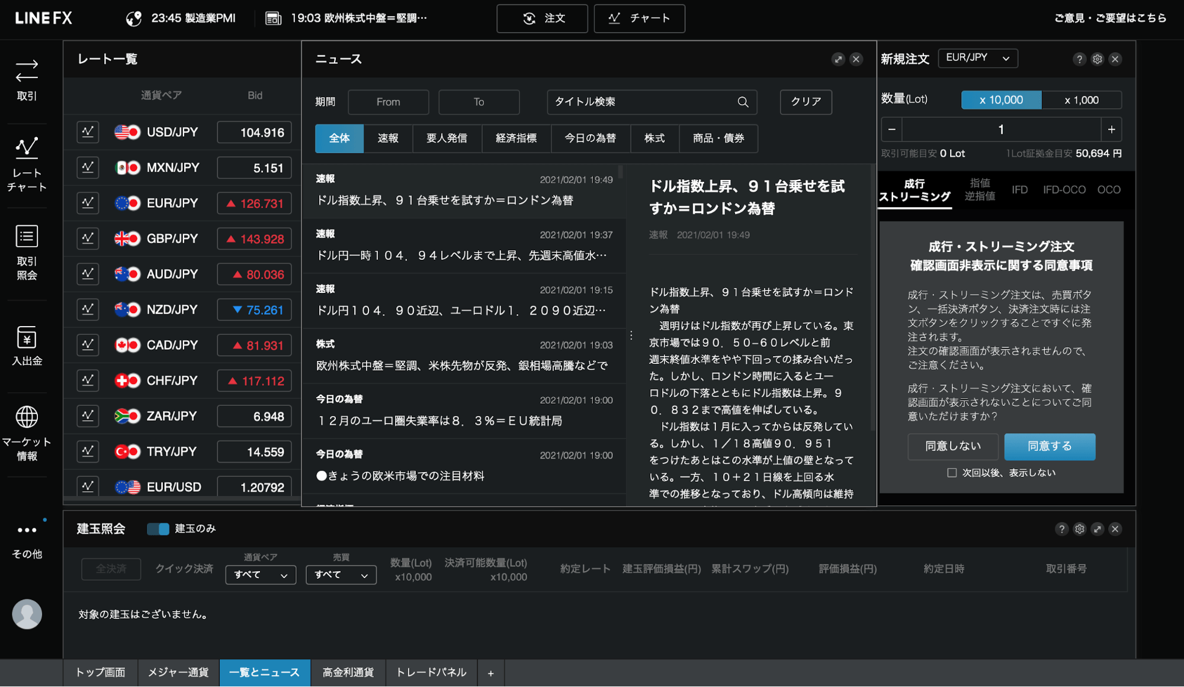Screen dimensions: 1184x687
Task: Open the 取引 sidebar section
Action: point(27,80)
